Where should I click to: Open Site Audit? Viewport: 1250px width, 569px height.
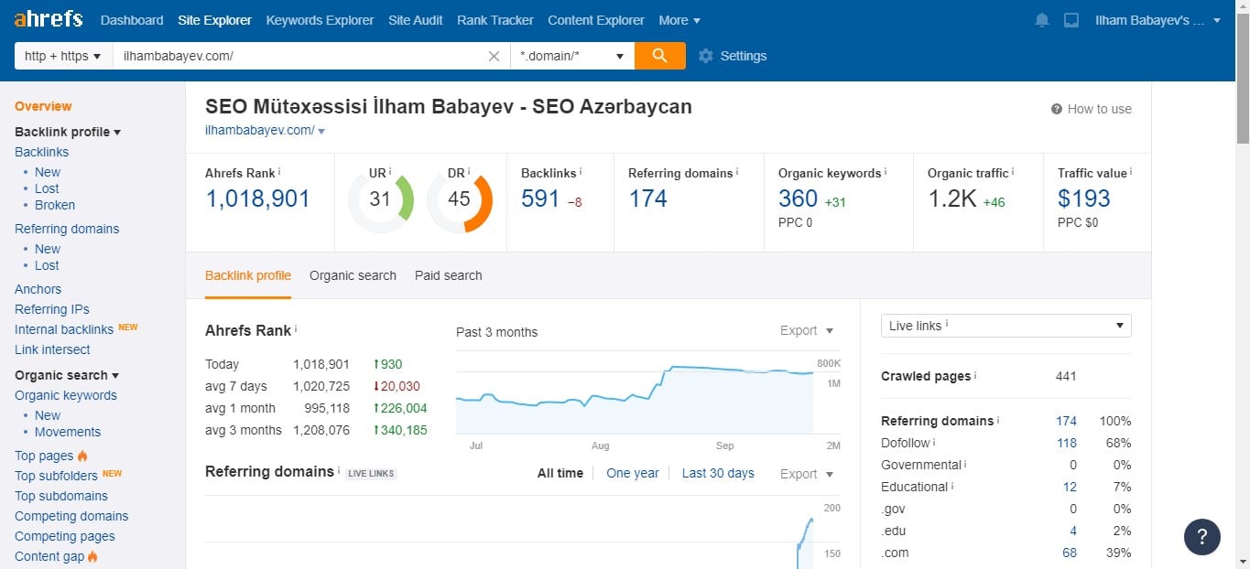(416, 20)
